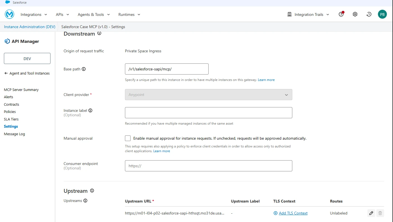393x222 pixels.
Task: Open MCP Server Summary in sidebar
Action: tap(21, 90)
